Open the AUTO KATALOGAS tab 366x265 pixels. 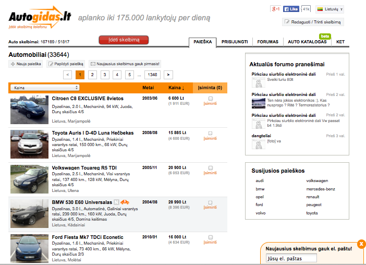tap(307, 42)
